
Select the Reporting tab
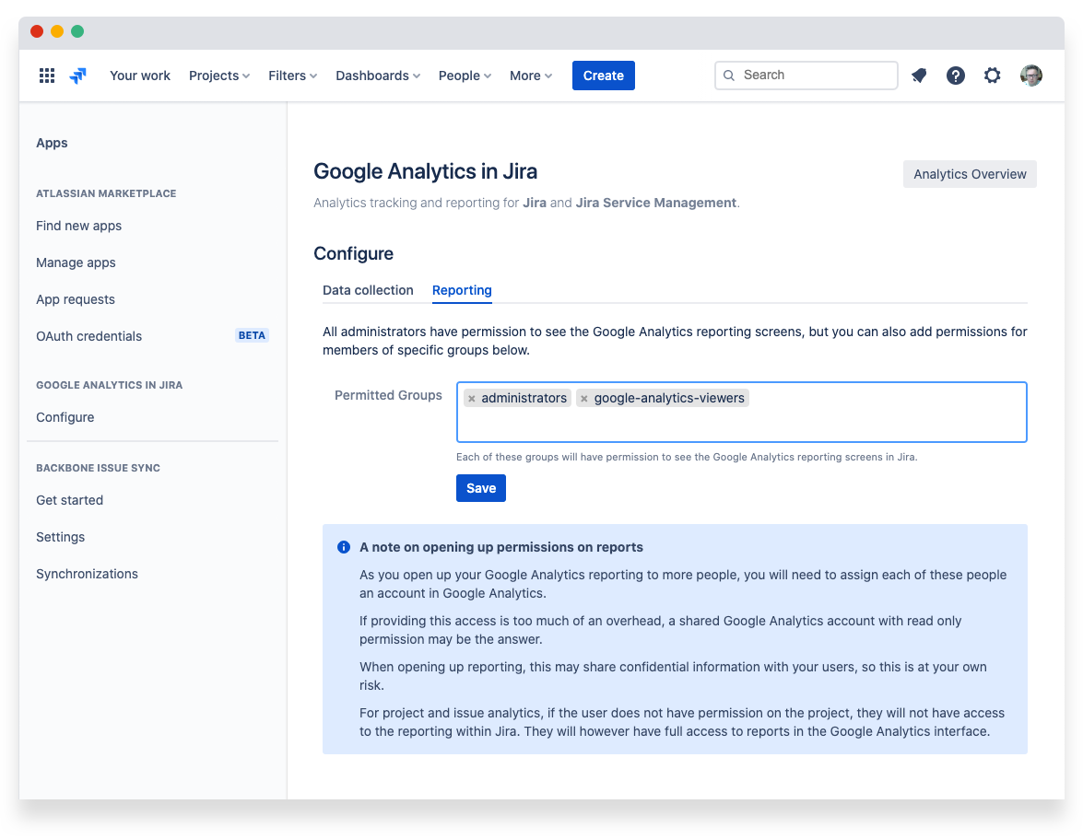(x=462, y=290)
